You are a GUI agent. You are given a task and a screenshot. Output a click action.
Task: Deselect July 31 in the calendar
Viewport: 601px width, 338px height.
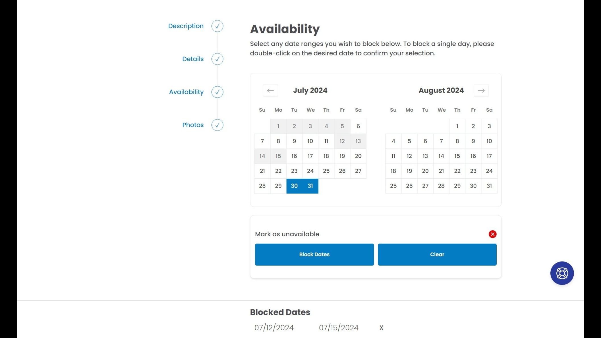coord(310,186)
